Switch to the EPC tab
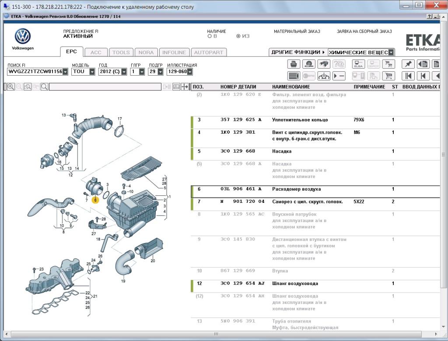 pyautogui.click(x=71, y=52)
